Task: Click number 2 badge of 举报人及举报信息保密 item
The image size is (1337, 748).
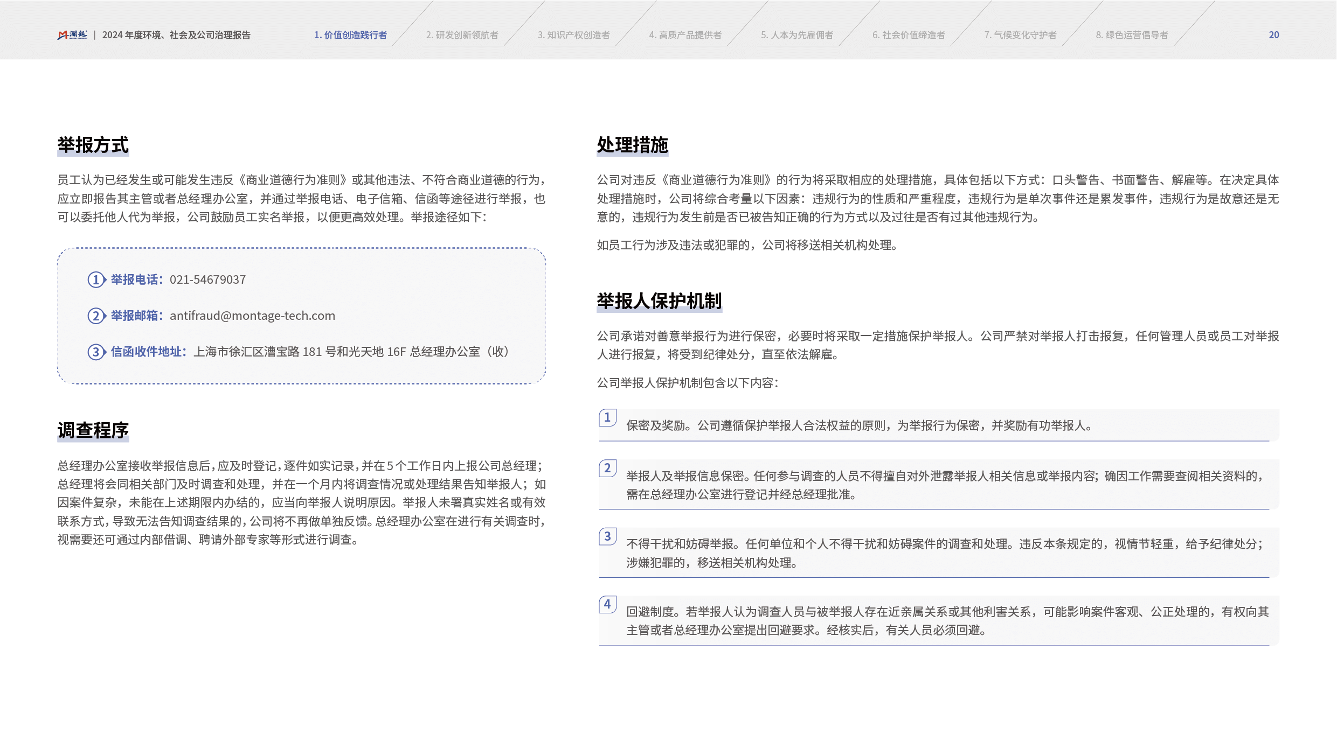Action: (x=607, y=468)
